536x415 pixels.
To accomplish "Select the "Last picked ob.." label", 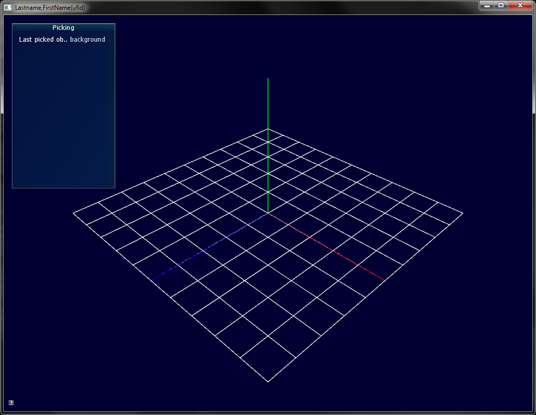I will (x=43, y=40).
